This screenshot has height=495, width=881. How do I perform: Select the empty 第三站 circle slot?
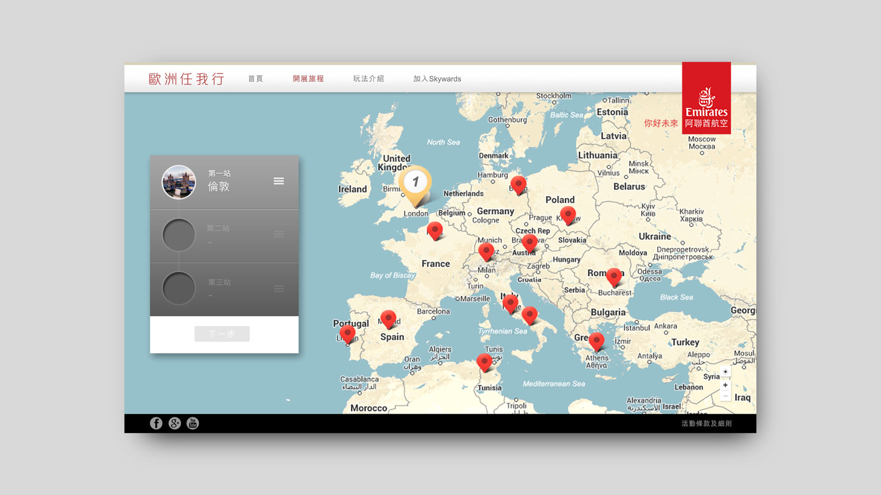[x=179, y=288]
